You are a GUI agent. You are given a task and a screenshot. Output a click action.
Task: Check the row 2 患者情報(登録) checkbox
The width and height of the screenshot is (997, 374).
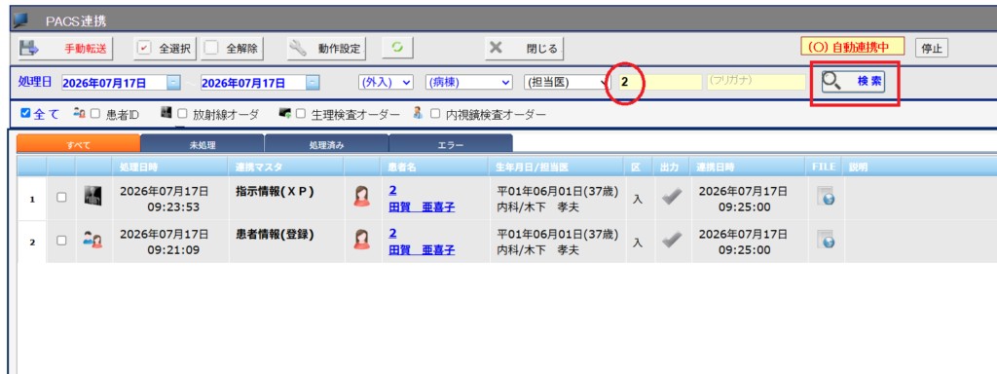[x=61, y=241]
